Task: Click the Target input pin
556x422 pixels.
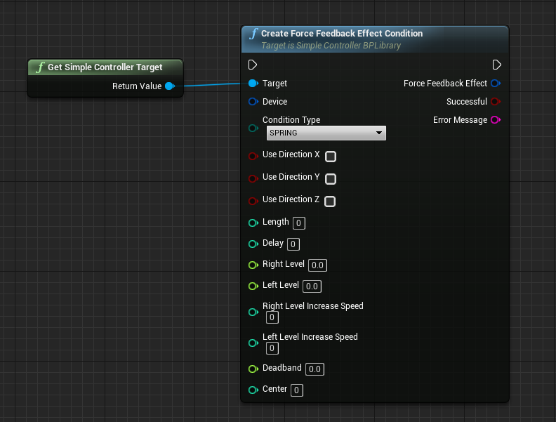Action: (253, 84)
